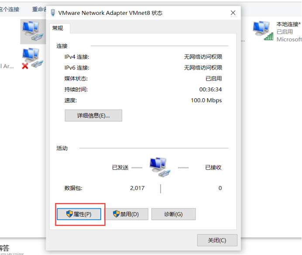Click the network adapter icon in title bar
The width and height of the screenshot is (302, 255).
pyautogui.click(x=53, y=13)
